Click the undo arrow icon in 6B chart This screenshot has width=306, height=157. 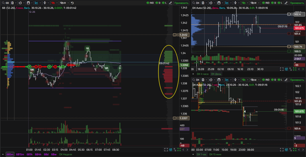(73, 3)
